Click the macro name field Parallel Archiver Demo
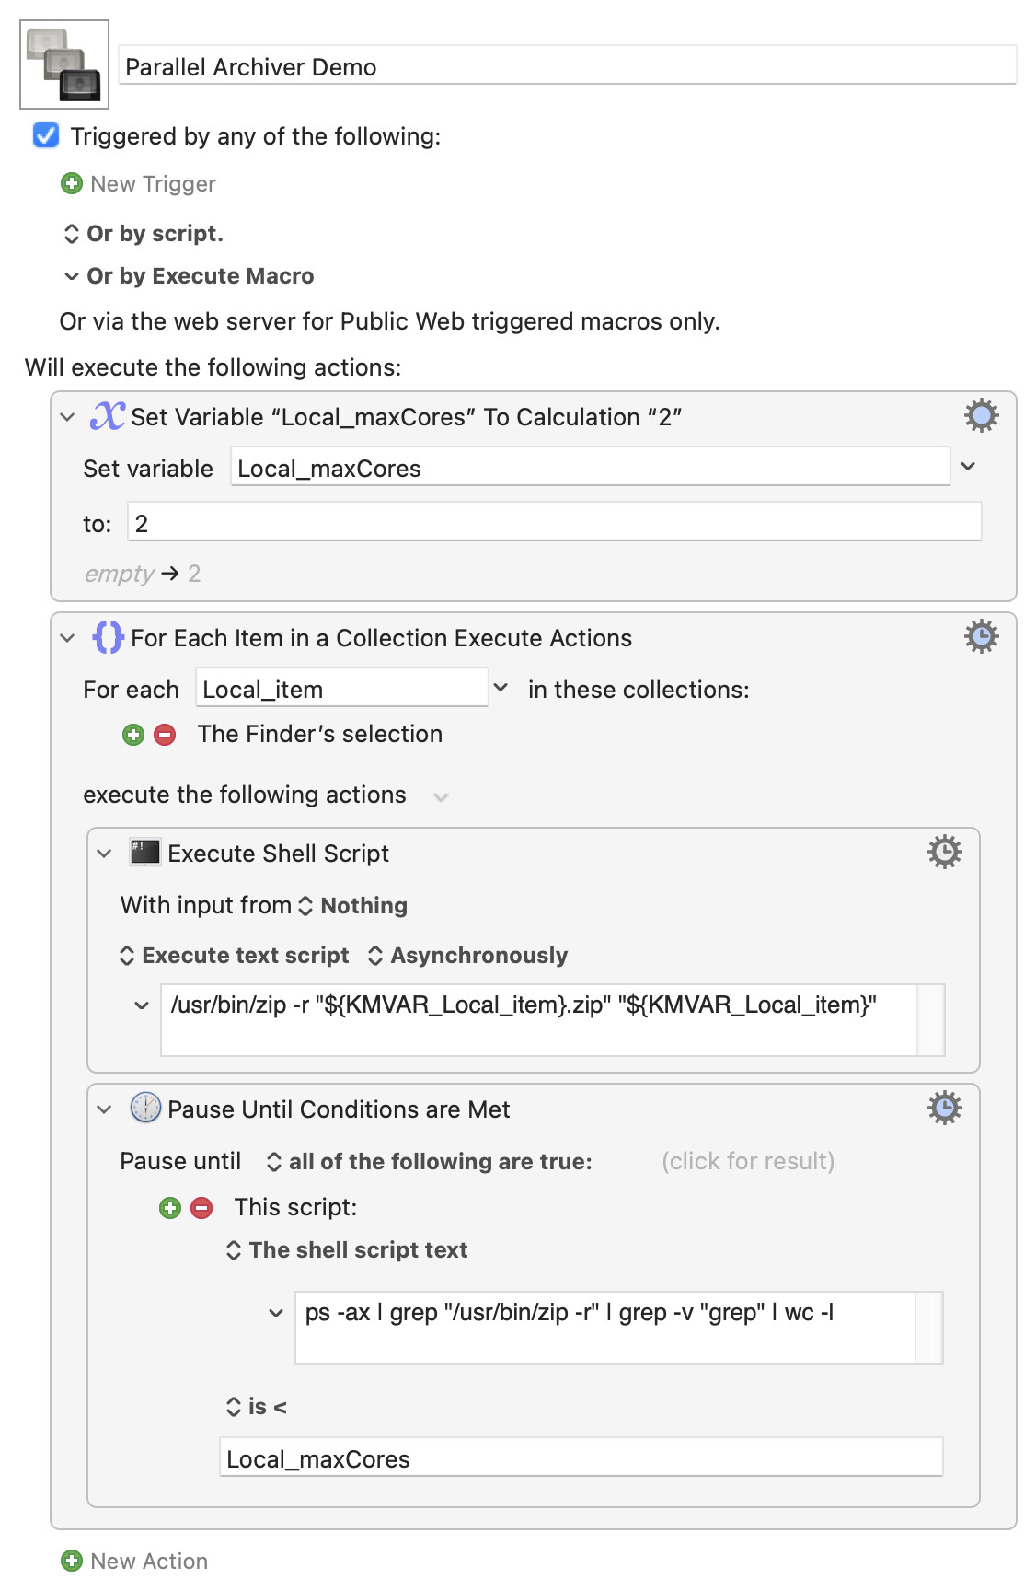The image size is (1036, 1591). [x=567, y=67]
